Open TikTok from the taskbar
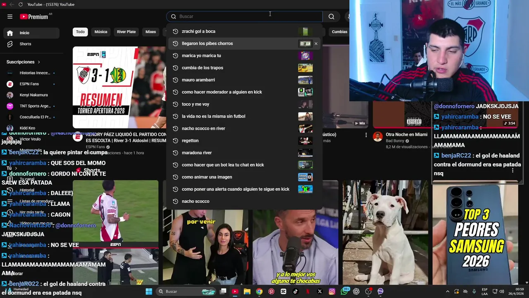529x298 pixels. 295,291
